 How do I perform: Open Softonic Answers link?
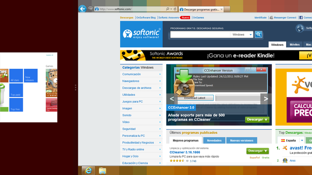pos(168,18)
